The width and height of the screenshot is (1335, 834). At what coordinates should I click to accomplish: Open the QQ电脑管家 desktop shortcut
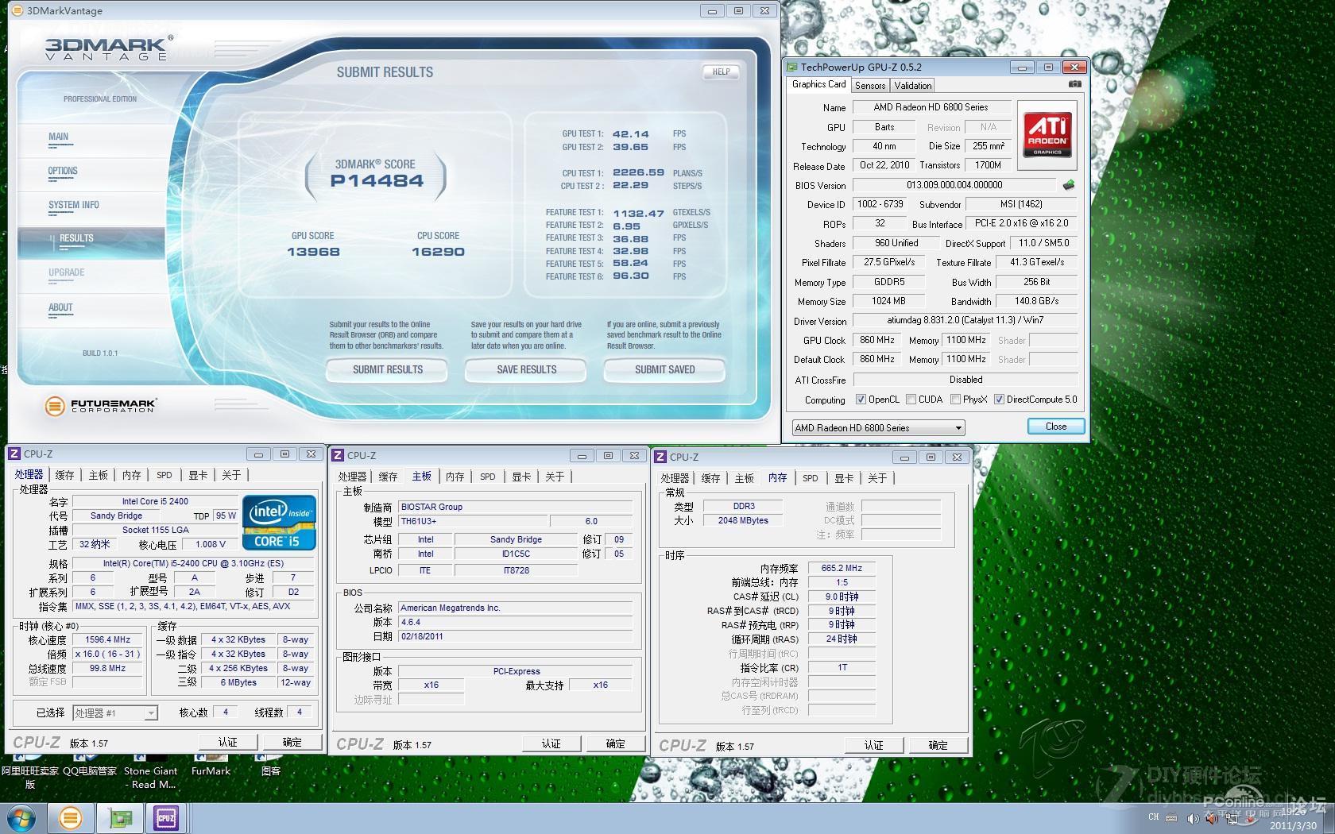click(x=90, y=768)
